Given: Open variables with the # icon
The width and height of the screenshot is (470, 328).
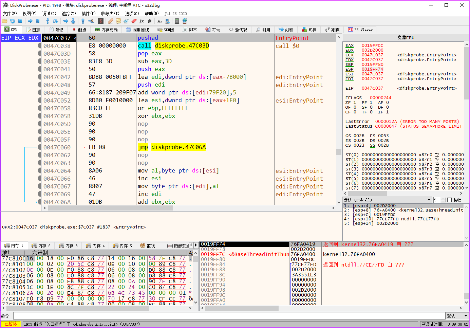Looking at the screenshot, I should (x=150, y=21).
